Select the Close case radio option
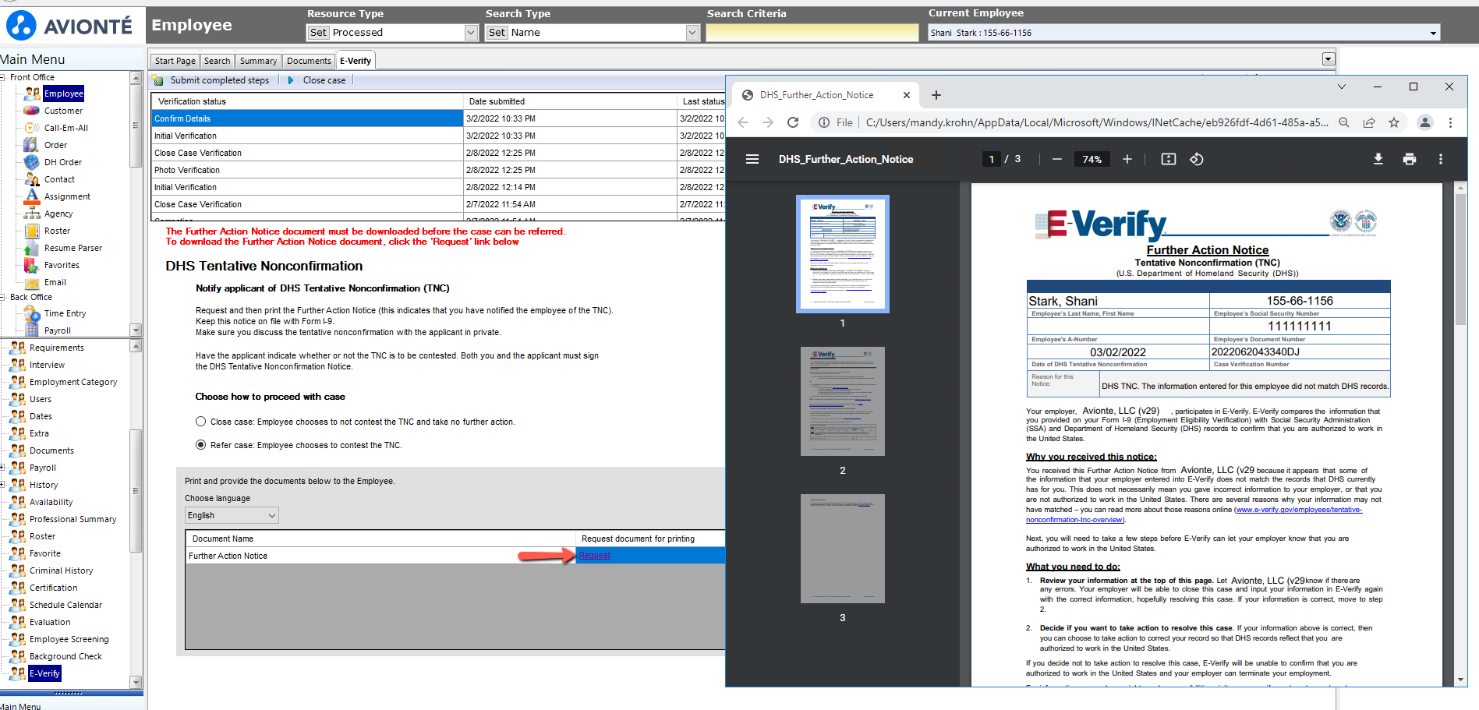The height and width of the screenshot is (710, 1479). point(201,422)
